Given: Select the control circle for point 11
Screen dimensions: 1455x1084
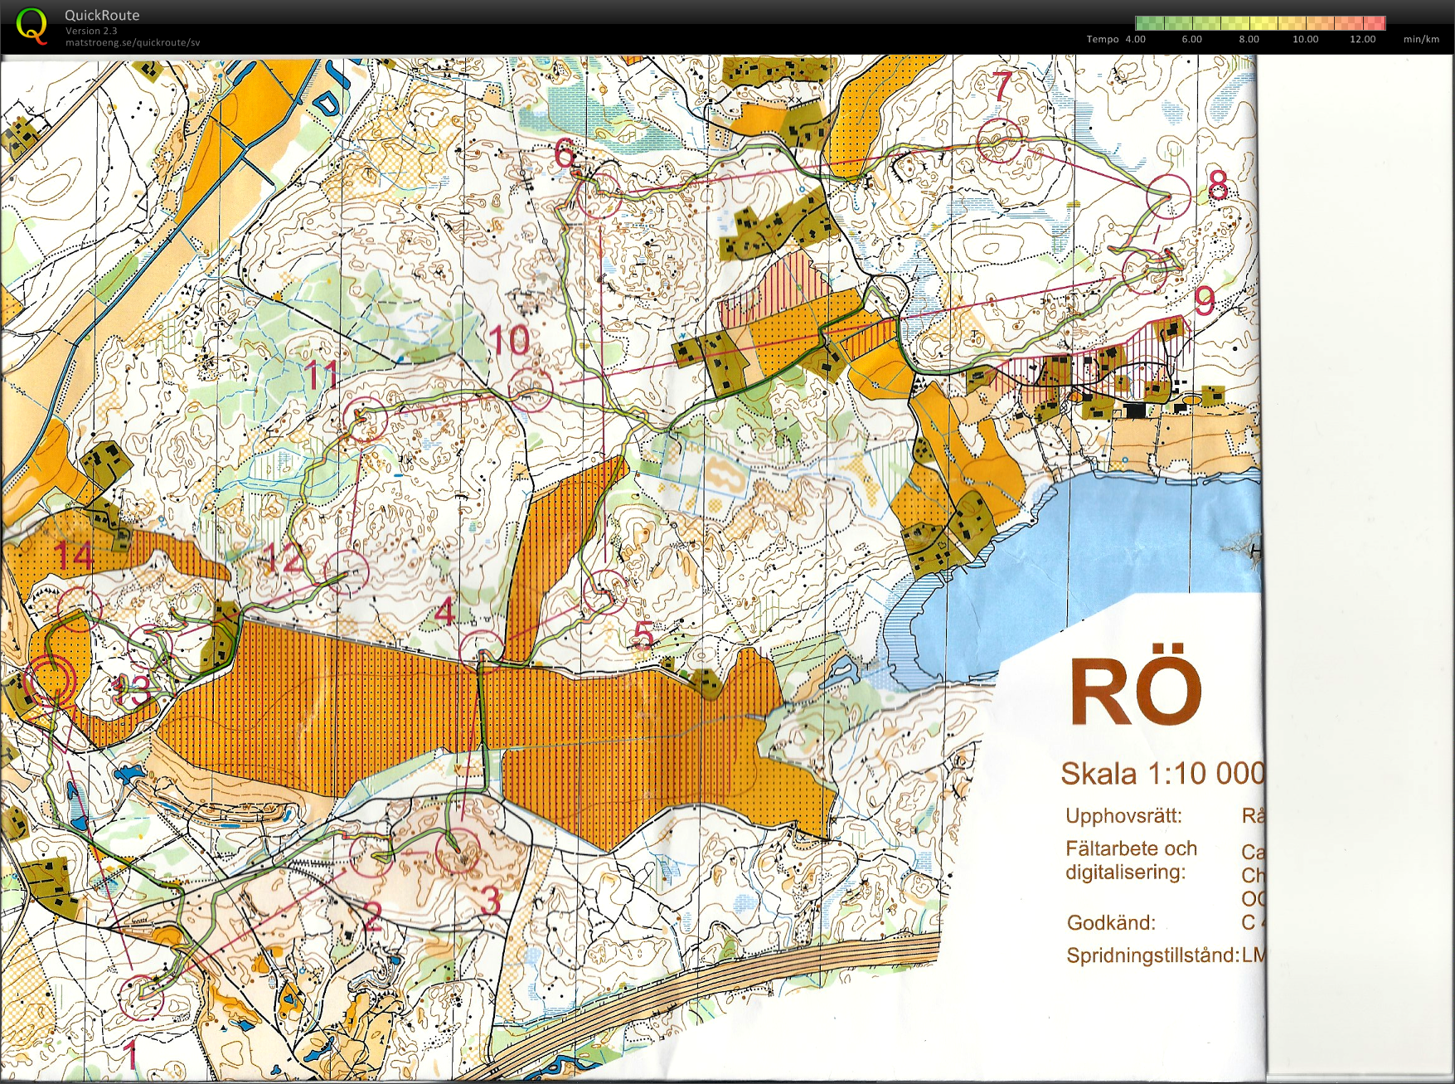Looking at the screenshot, I should tap(366, 419).
